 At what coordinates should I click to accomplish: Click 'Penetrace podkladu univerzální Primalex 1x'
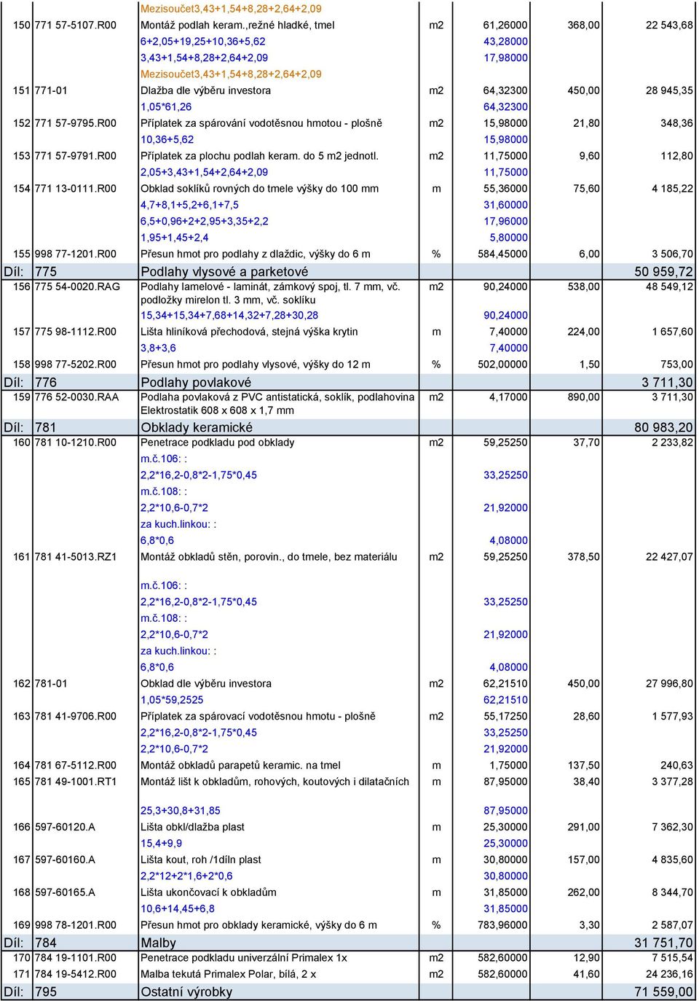244,958
